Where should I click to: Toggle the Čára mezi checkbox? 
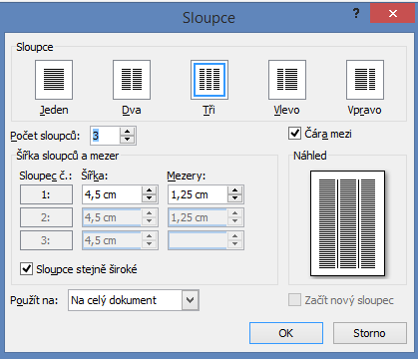point(294,134)
